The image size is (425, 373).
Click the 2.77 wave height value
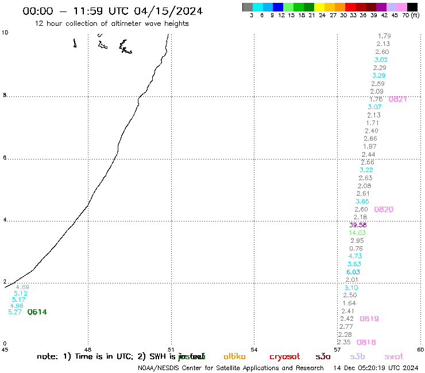click(346, 327)
